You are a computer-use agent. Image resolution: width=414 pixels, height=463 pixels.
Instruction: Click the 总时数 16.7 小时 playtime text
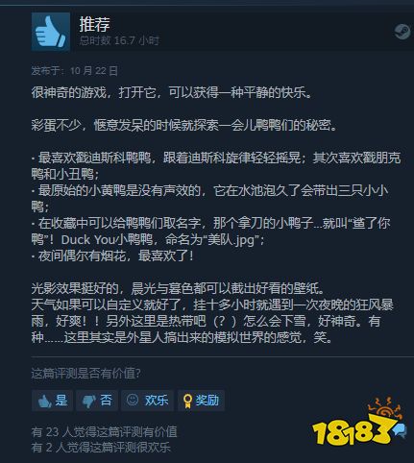coord(119,40)
